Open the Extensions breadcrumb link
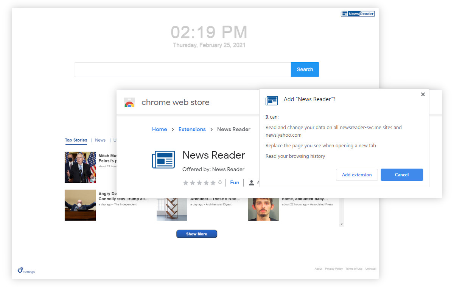 [192, 129]
